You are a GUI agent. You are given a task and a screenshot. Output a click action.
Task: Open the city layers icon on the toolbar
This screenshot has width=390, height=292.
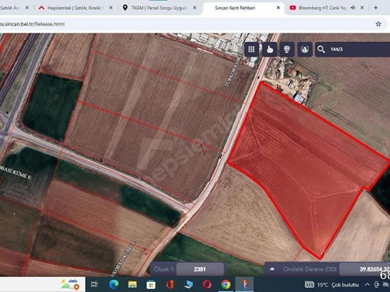[x=305, y=49]
